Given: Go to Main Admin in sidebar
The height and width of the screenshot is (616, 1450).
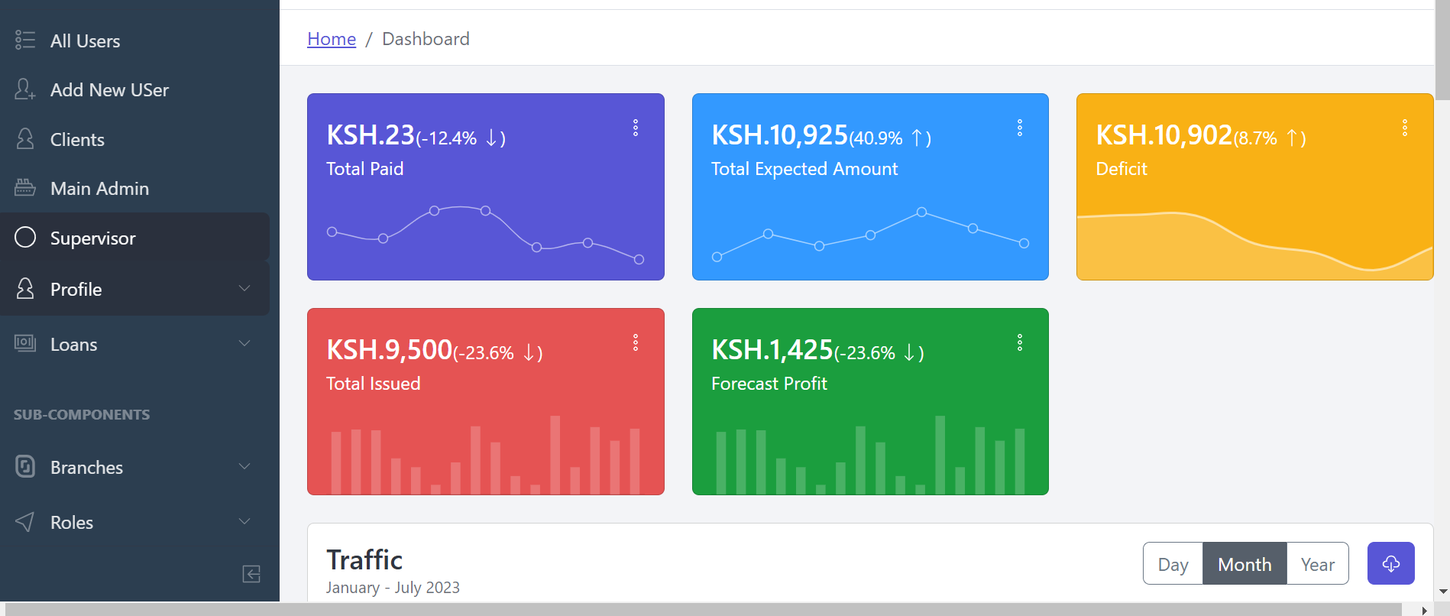Looking at the screenshot, I should point(99,189).
